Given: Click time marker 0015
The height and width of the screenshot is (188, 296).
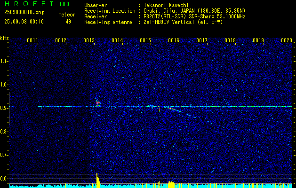Looking at the screenshot, I should click(145, 40).
